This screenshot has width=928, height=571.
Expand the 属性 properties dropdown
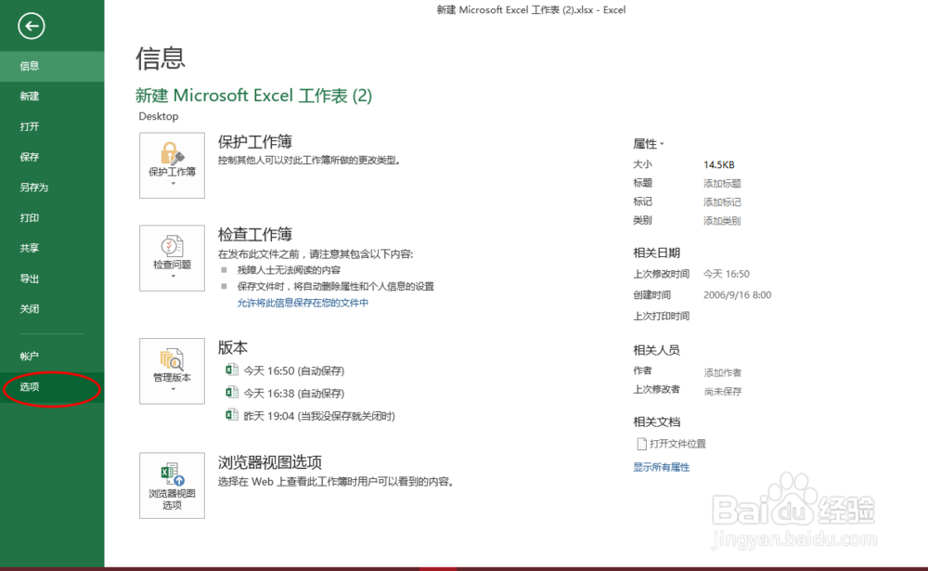tap(662, 143)
